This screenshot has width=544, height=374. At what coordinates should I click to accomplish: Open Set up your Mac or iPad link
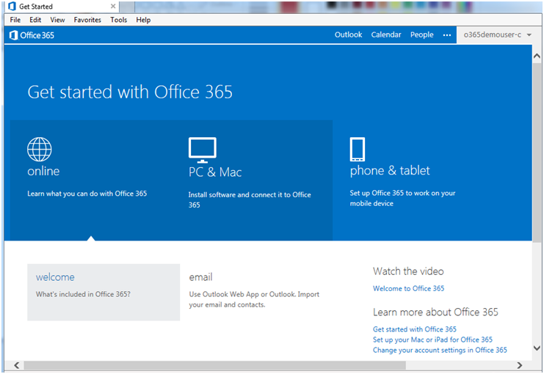pyautogui.click(x=432, y=340)
